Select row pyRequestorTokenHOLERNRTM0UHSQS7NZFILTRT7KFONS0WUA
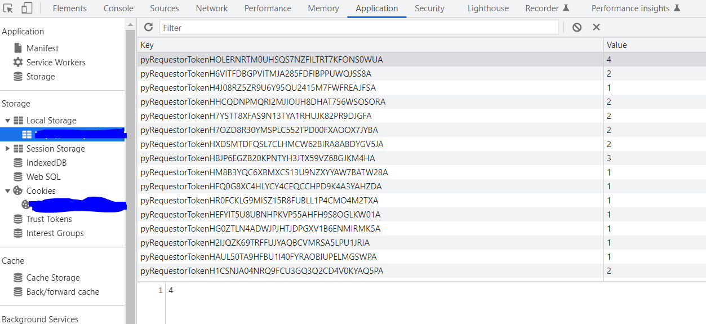 coord(421,59)
